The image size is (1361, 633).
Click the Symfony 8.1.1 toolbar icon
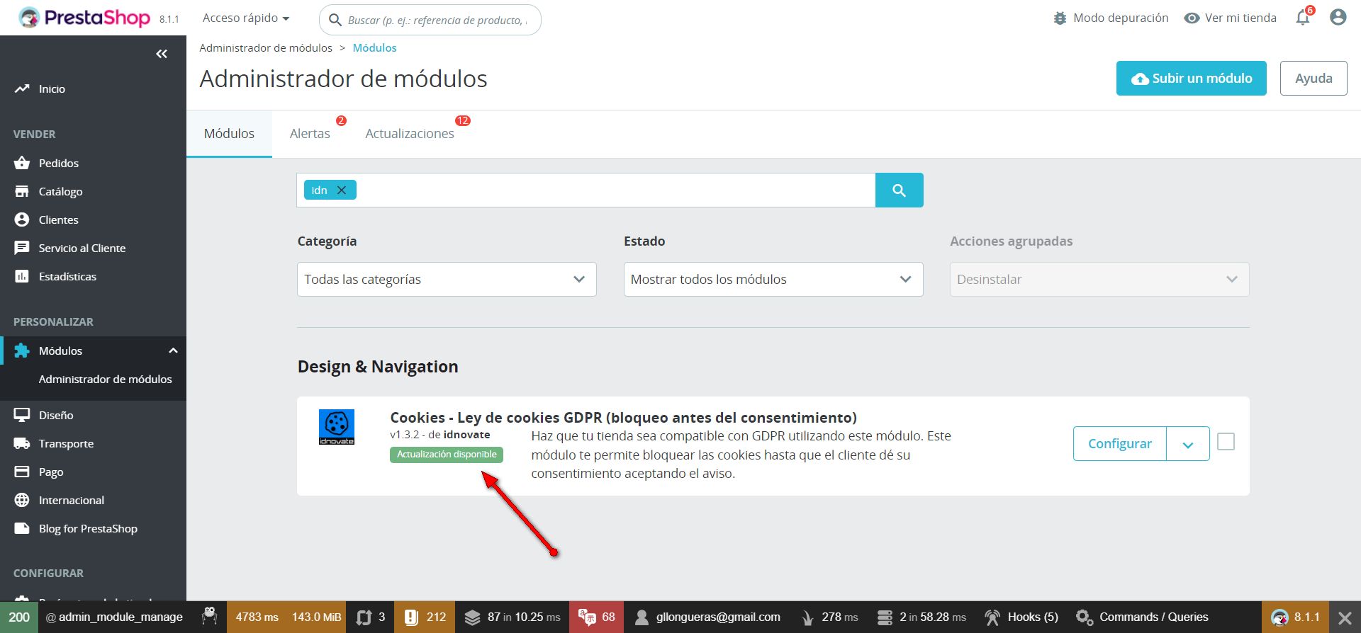point(1295,617)
